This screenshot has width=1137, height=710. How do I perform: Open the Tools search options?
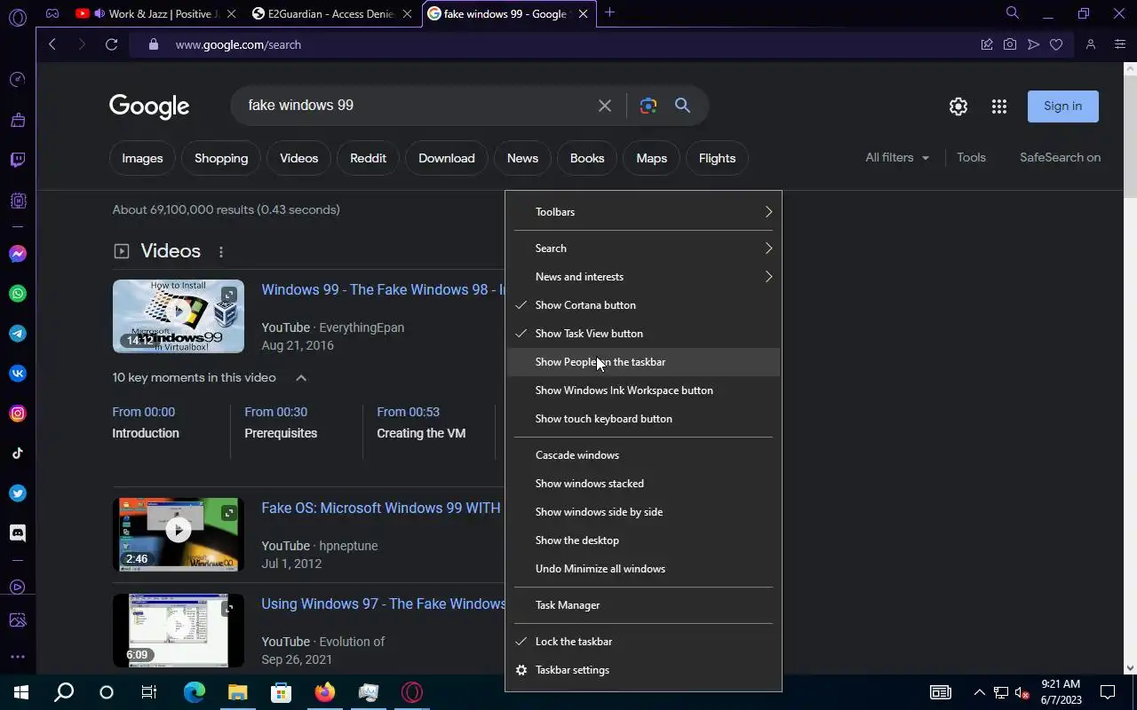pyautogui.click(x=971, y=158)
